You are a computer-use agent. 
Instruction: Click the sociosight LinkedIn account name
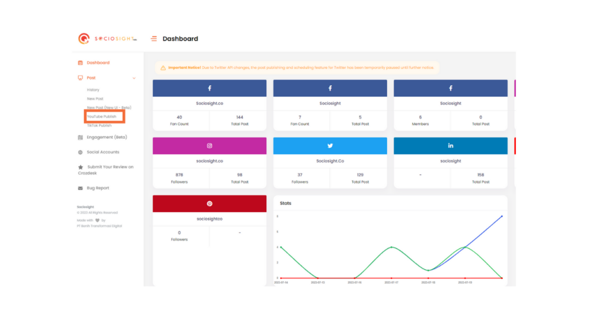point(451,161)
